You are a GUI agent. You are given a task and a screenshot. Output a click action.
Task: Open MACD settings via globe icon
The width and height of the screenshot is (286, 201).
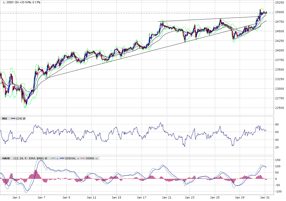point(46,158)
